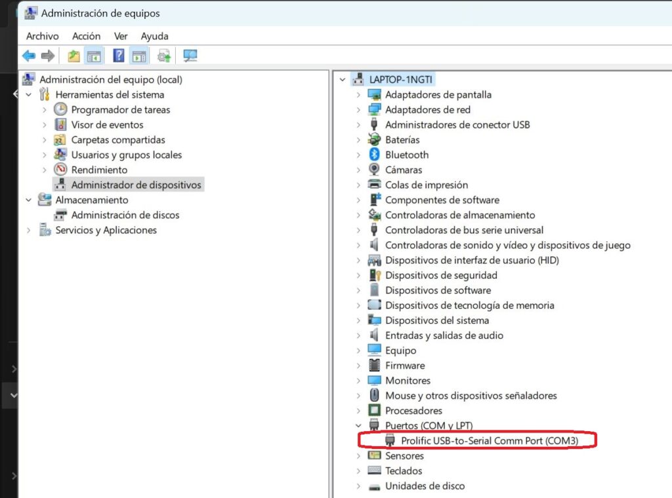Click the Procesadores chip icon
The image size is (672, 498).
click(374, 410)
